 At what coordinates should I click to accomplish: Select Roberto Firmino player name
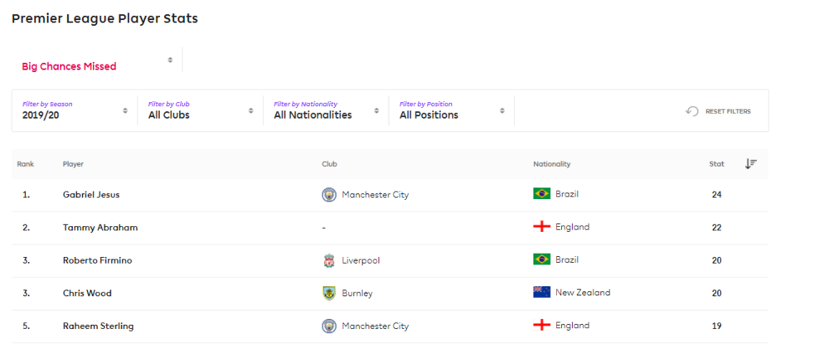click(x=97, y=260)
